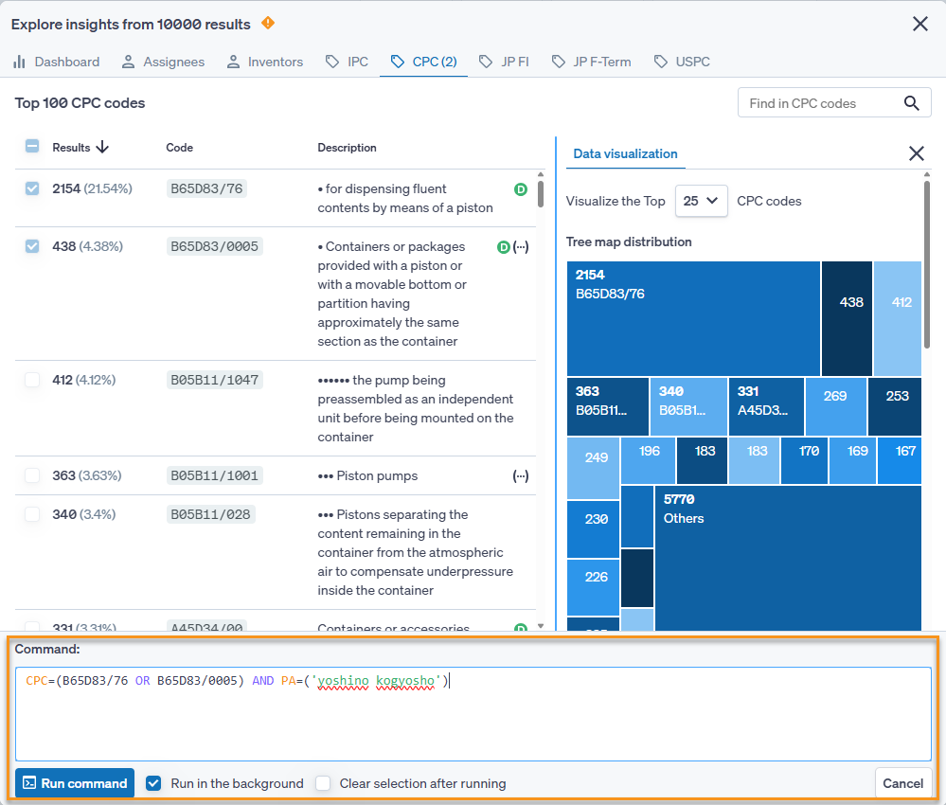946x805 pixels.
Task: Click the B05B11/1001 code chip
Action: pos(215,474)
